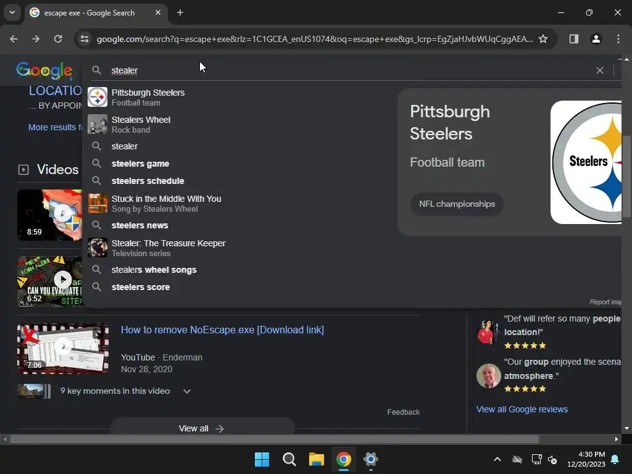Open Settings app from taskbar
The width and height of the screenshot is (632, 474).
(x=371, y=459)
